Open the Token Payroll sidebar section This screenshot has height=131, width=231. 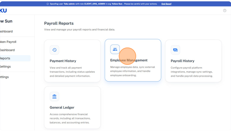[x=8, y=42]
